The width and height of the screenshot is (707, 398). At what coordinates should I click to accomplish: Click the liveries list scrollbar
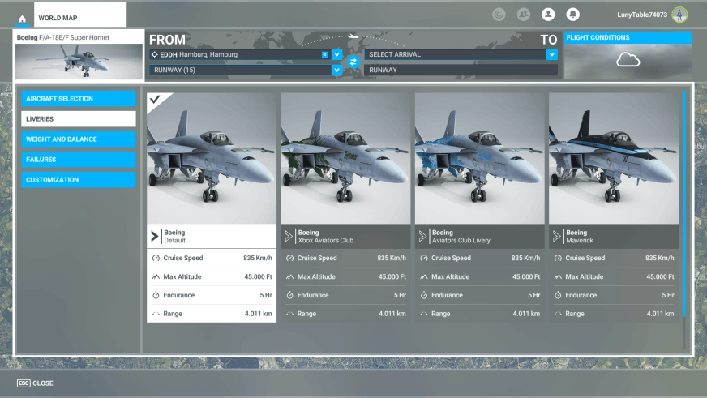click(684, 203)
